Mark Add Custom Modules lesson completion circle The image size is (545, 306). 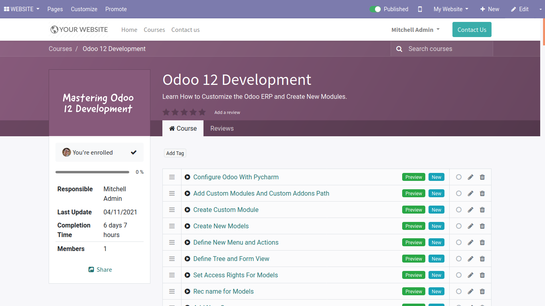[x=459, y=194]
